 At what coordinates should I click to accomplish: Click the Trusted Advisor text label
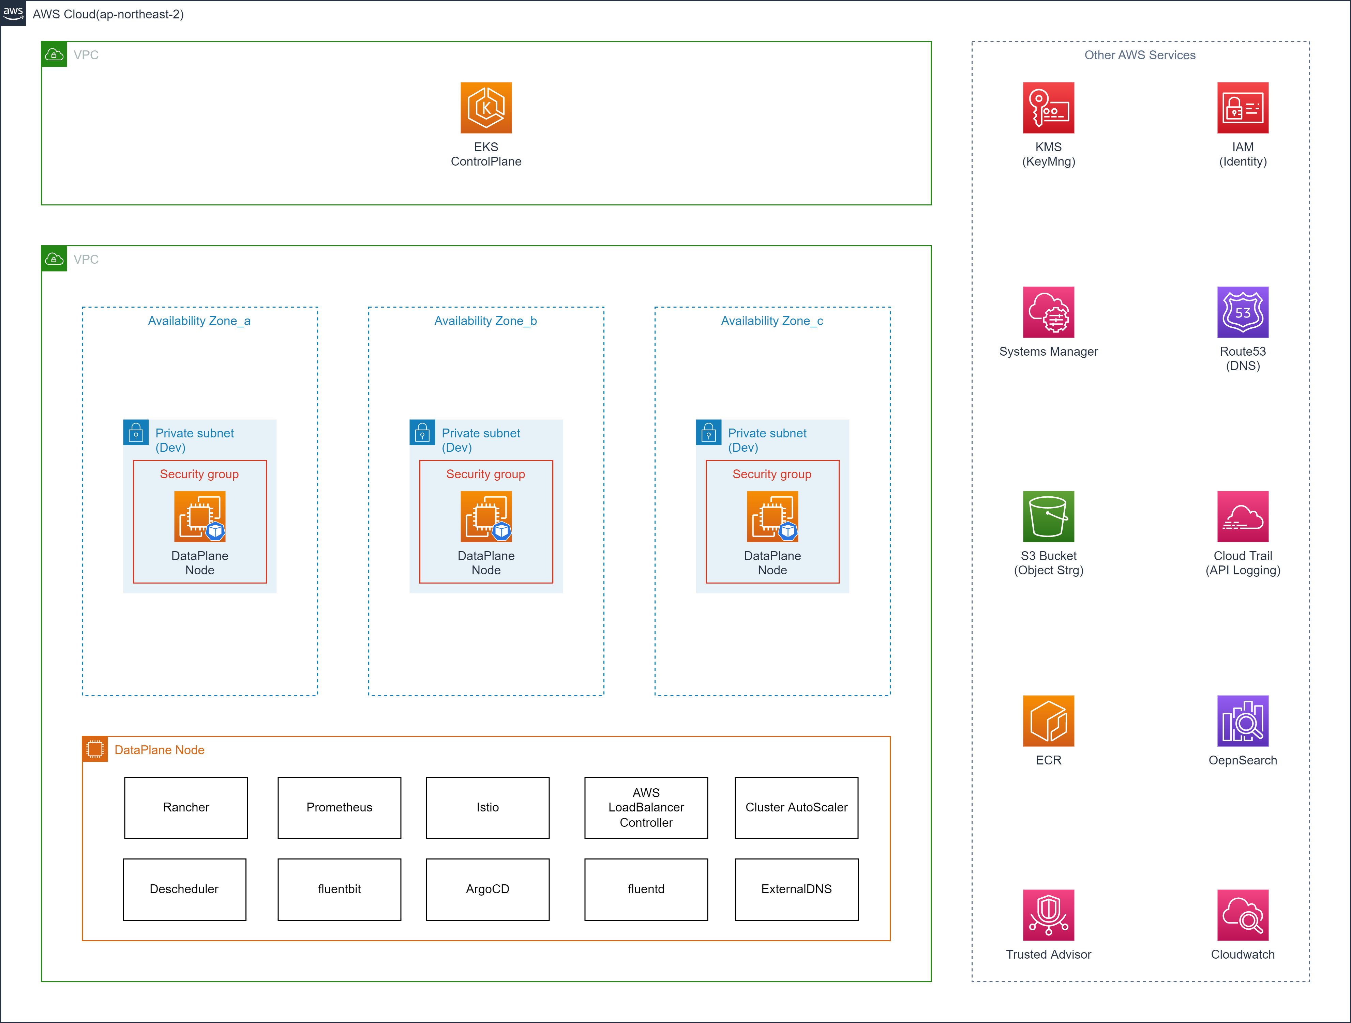click(1049, 955)
